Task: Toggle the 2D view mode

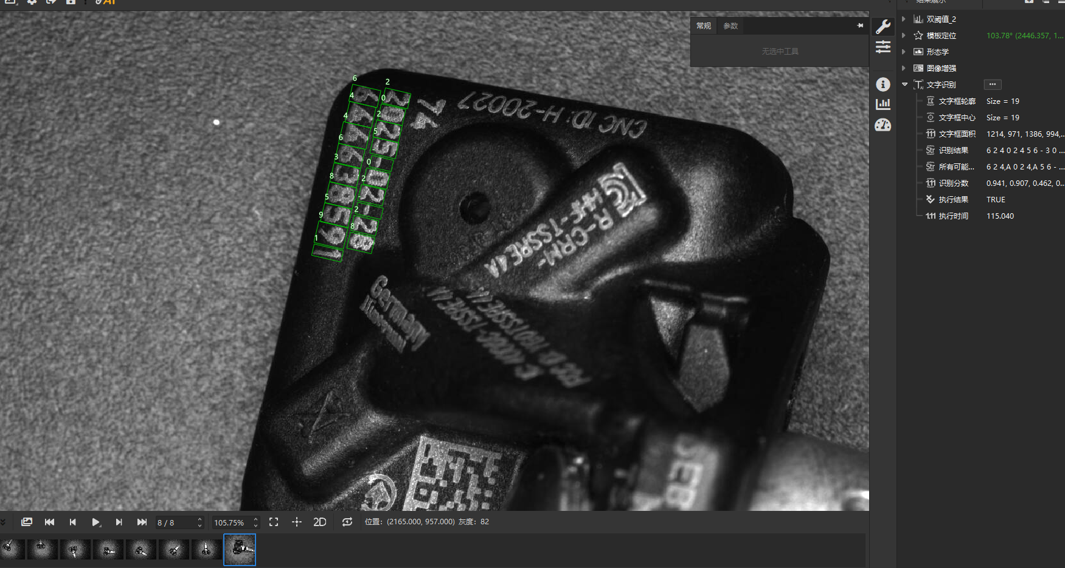Action: coord(320,522)
